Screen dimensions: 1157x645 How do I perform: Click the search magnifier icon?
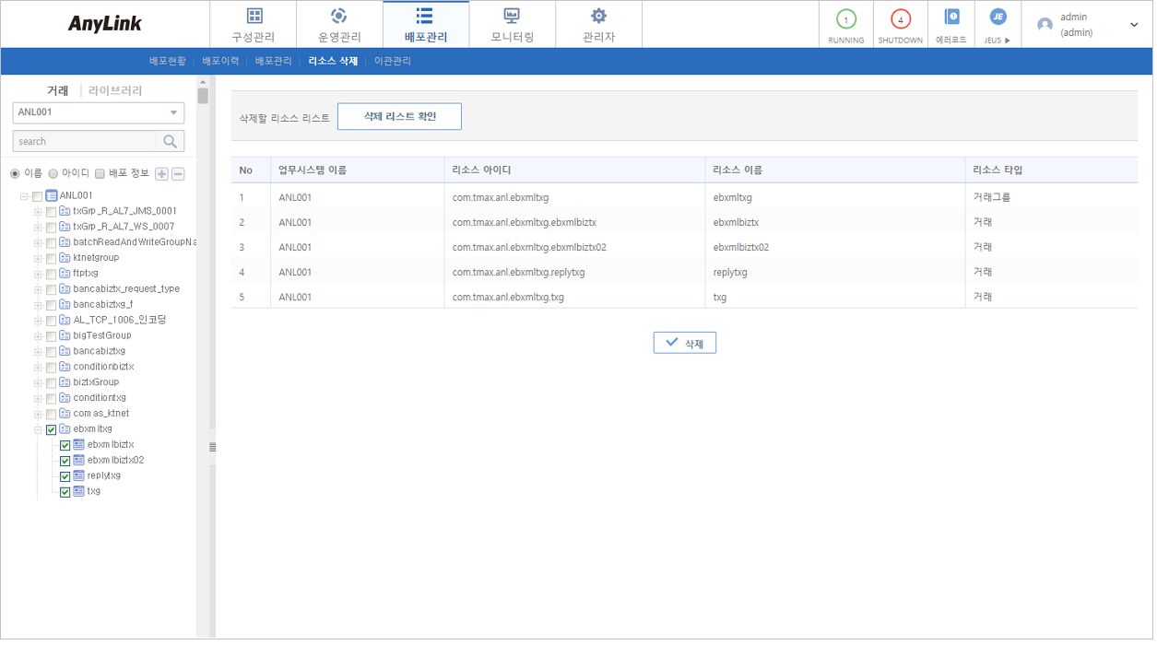[x=171, y=142]
